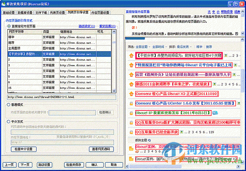246x171 pixels.
Task: Click the lock icon beside QQ互联服务Beta版 thread
Action: [x=131, y=122]
